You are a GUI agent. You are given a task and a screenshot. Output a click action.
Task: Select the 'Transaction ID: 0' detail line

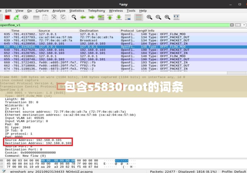[x=22, y=102]
